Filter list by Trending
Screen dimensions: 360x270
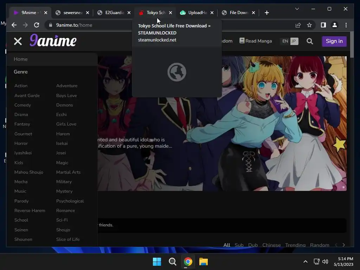tap(295, 245)
